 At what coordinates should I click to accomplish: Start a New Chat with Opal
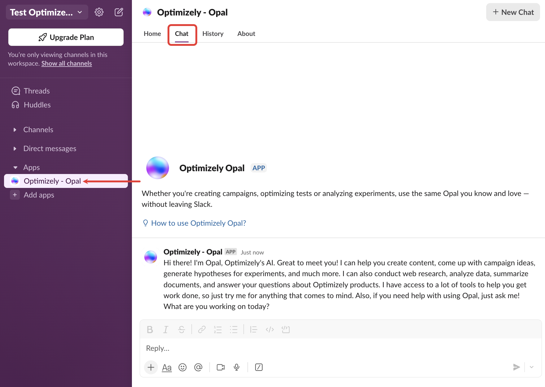coord(512,12)
